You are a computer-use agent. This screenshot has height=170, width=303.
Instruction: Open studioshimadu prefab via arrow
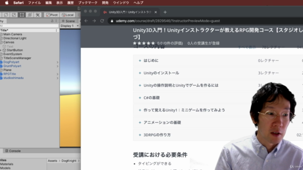57,78
